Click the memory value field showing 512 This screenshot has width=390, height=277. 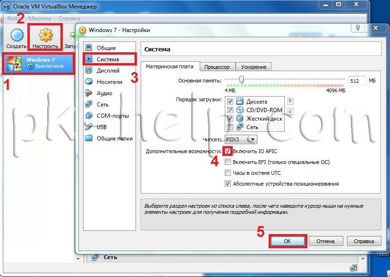(x=357, y=81)
